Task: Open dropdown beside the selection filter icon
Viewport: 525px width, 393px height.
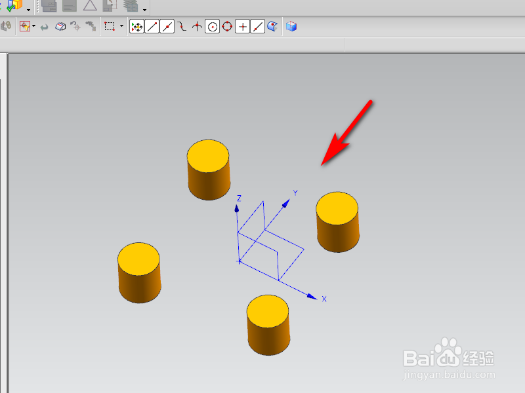Action: point(34,26)
